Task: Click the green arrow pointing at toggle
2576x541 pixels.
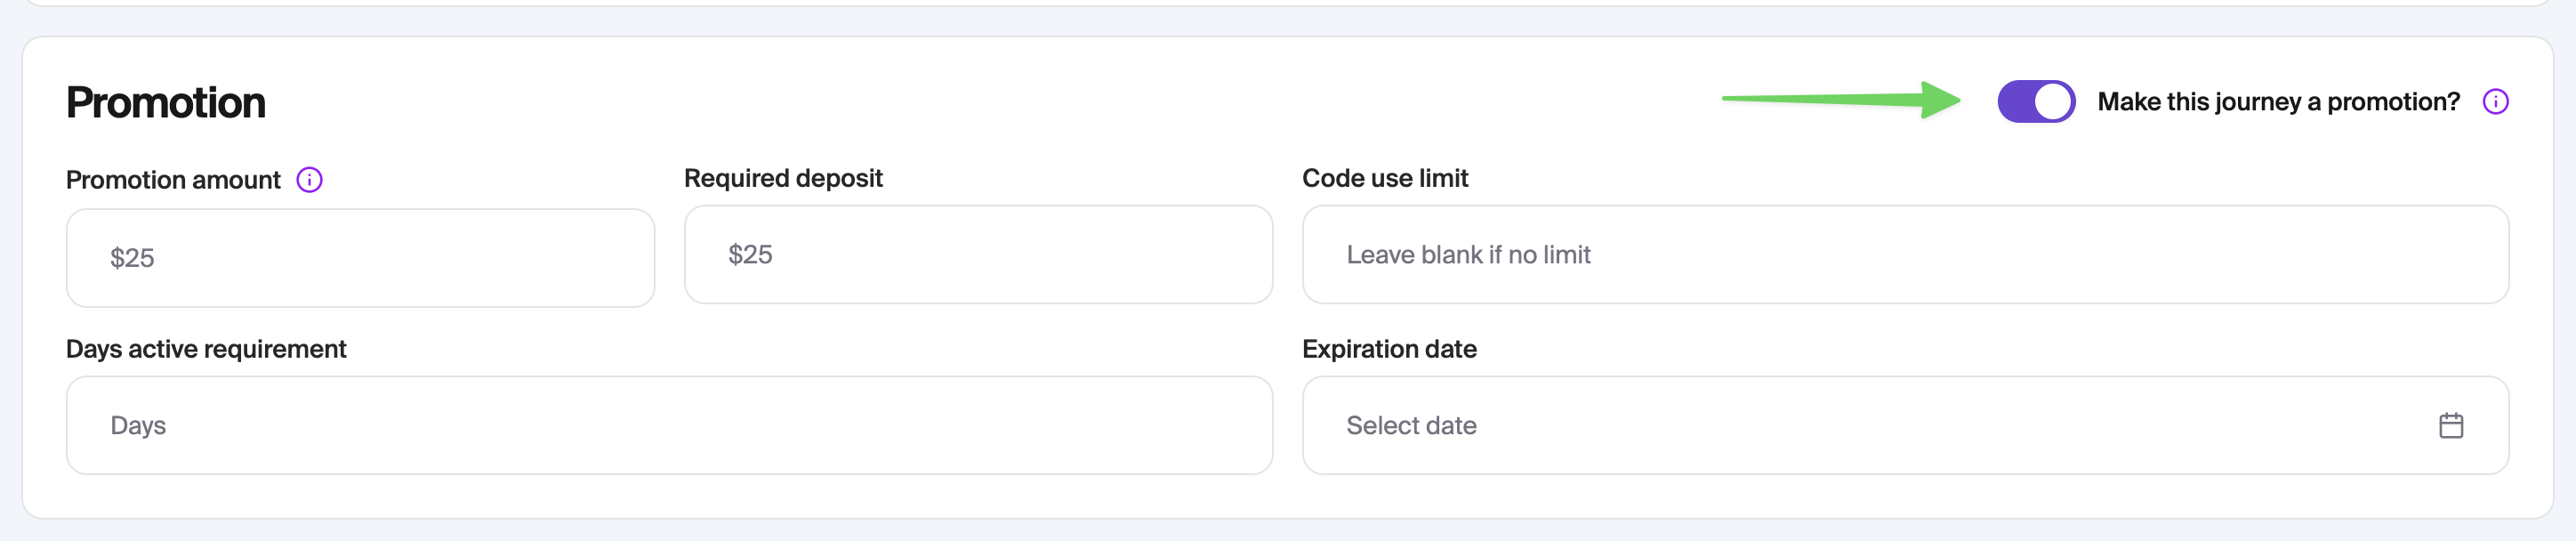Action: point(1840,99)
